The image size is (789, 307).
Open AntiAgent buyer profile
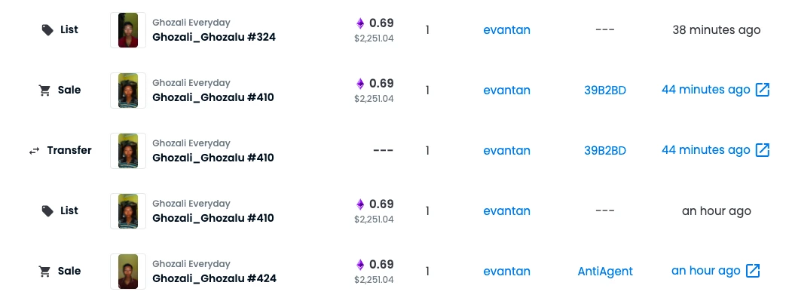(x=605, y=272)
